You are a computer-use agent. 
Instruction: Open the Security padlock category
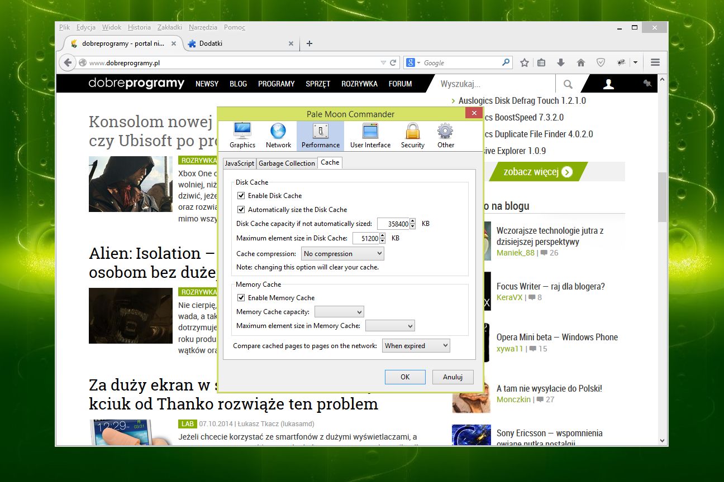(413, 136)
